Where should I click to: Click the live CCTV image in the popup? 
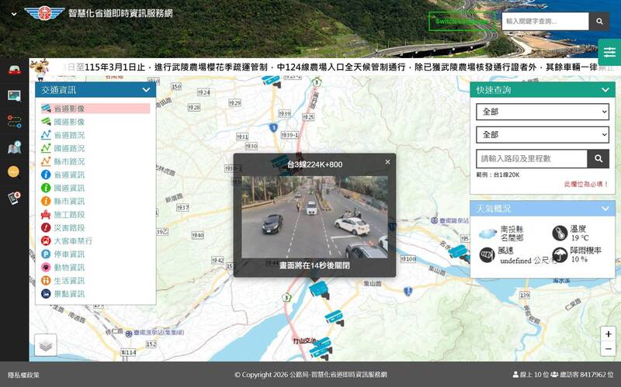coord(314,217)
